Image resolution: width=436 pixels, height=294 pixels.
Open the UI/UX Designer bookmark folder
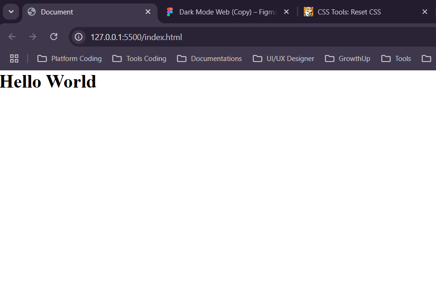(x=284, y=58)
